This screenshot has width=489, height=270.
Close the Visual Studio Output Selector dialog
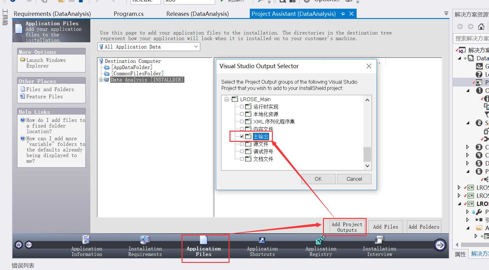tap(369, 66)
